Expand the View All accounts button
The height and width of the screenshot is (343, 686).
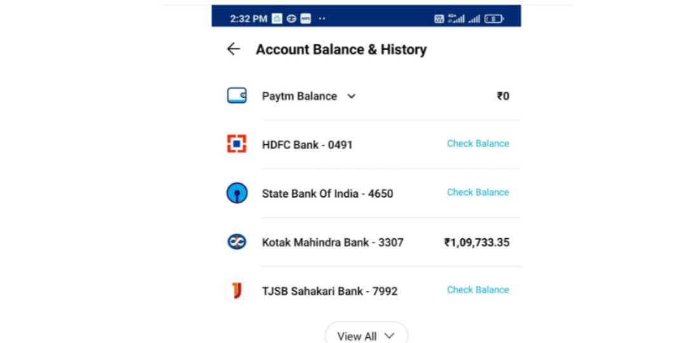point(366,336)
